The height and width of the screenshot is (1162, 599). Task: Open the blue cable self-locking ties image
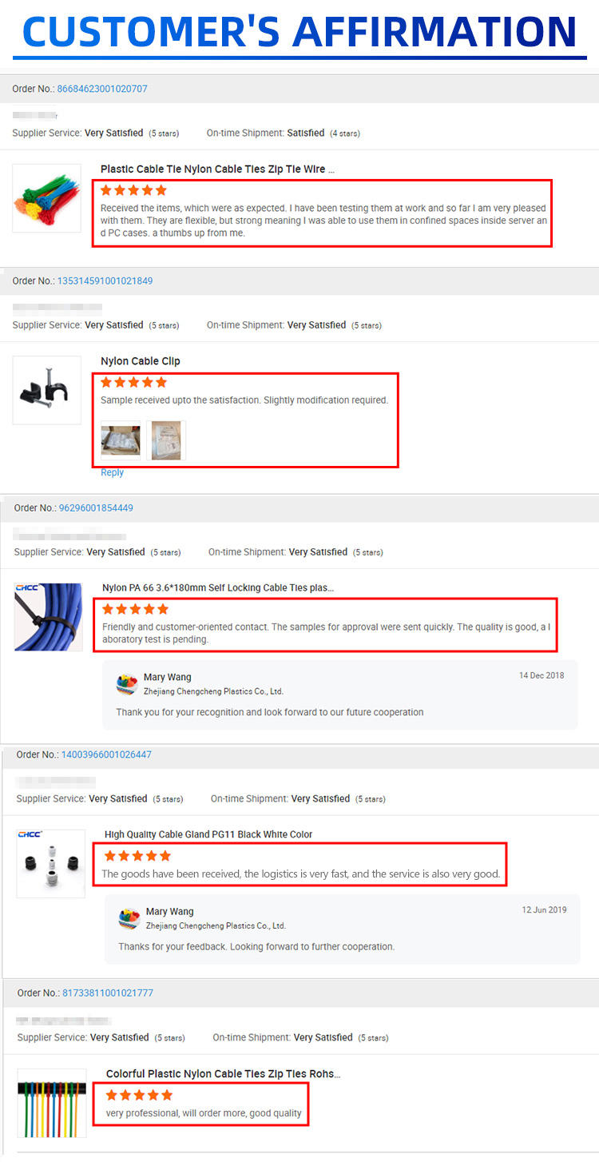49,617
